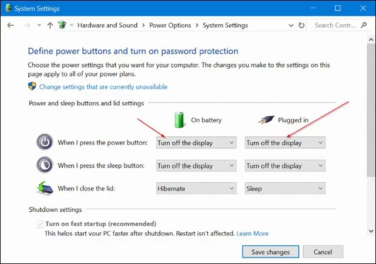Expand close lid On battery Hibernate dropdown
376x264 pixels.
(196, 189)
